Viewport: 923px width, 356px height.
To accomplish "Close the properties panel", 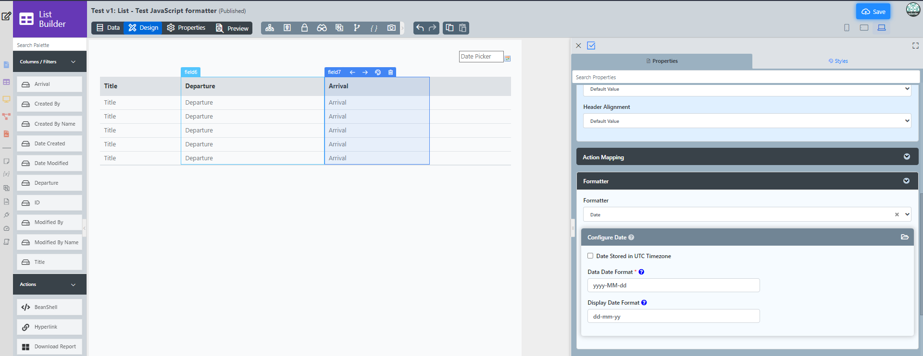I will pos(578,46).
